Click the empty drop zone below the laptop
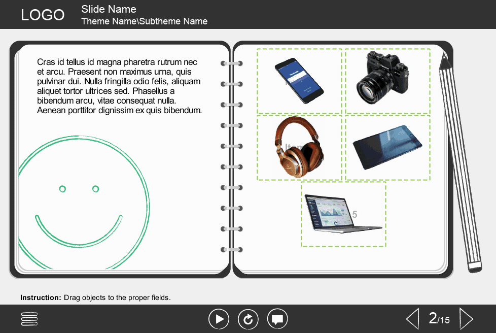 click(343, 240)
